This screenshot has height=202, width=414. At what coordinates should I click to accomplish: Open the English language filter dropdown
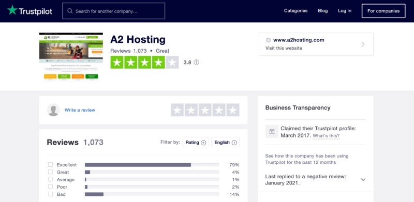pos(226,142)
